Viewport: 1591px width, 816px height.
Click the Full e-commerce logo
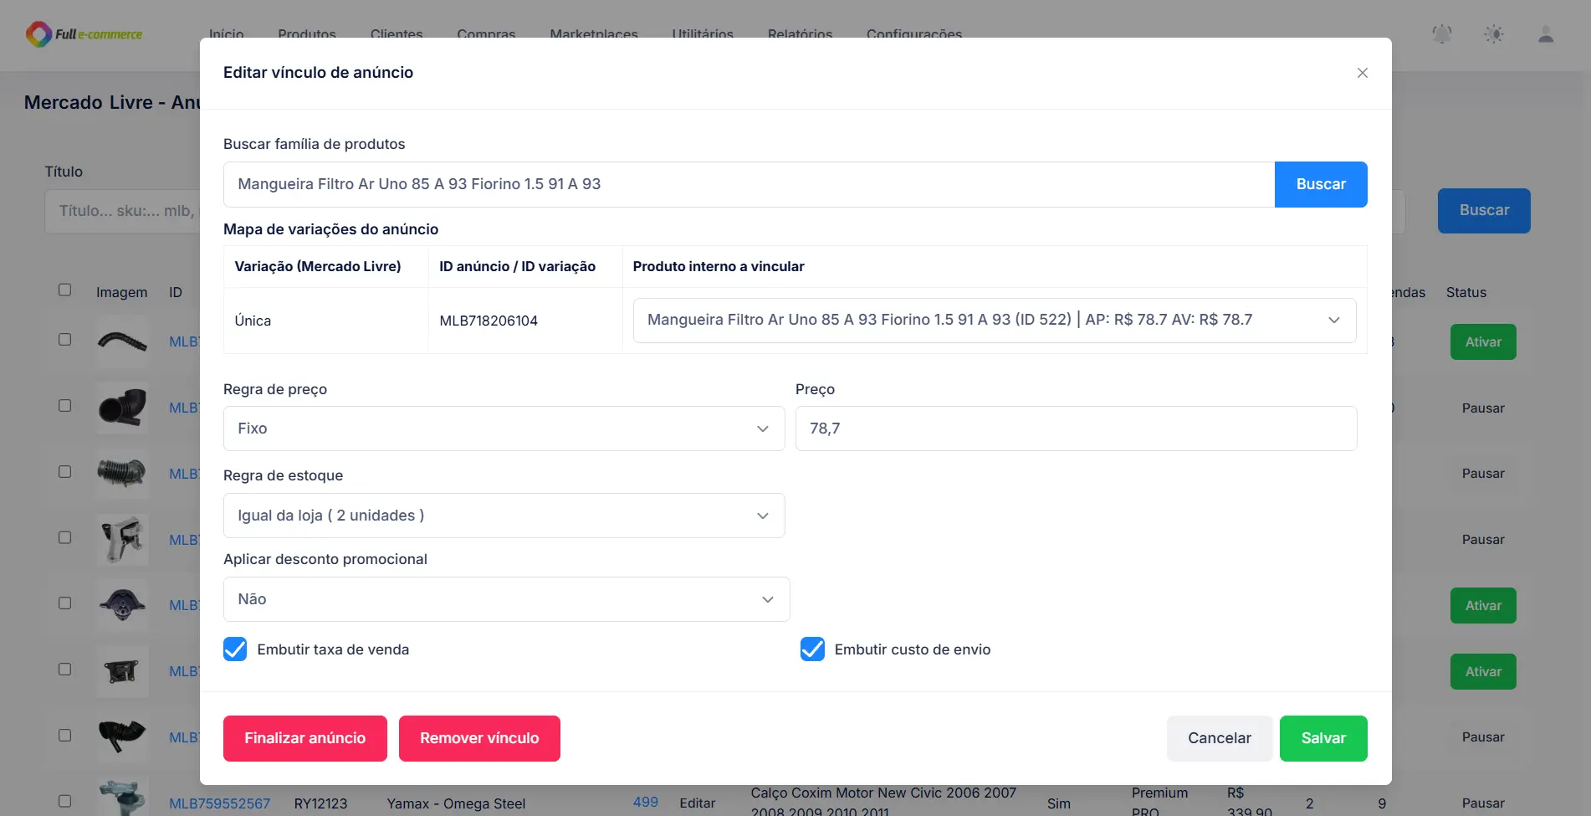pos(84,34)
